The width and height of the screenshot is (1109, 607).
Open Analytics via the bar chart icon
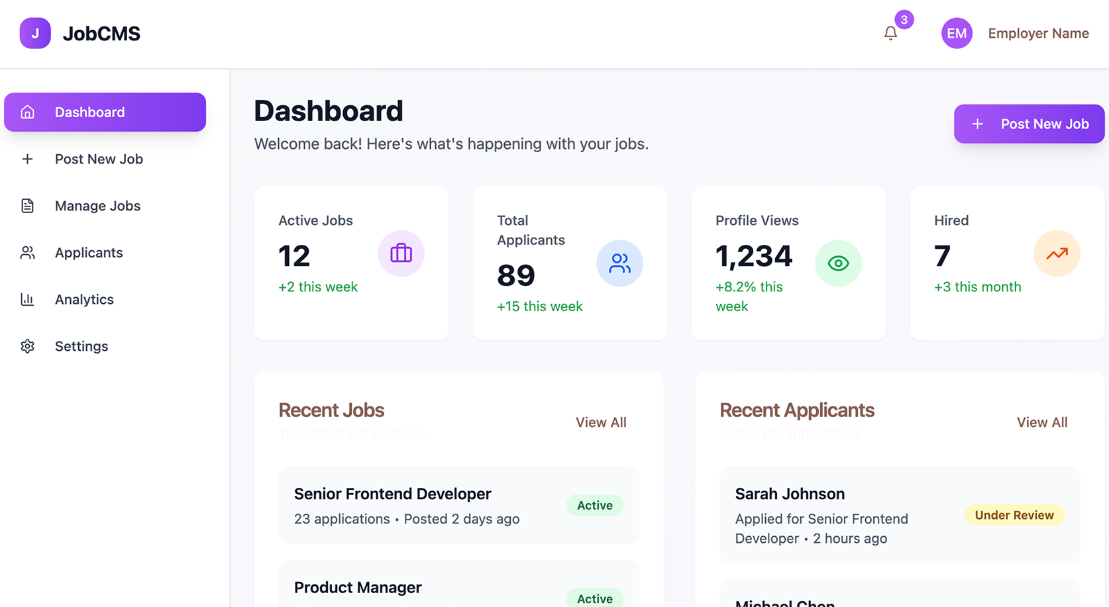pyautogui.click(x=27, y=299)
